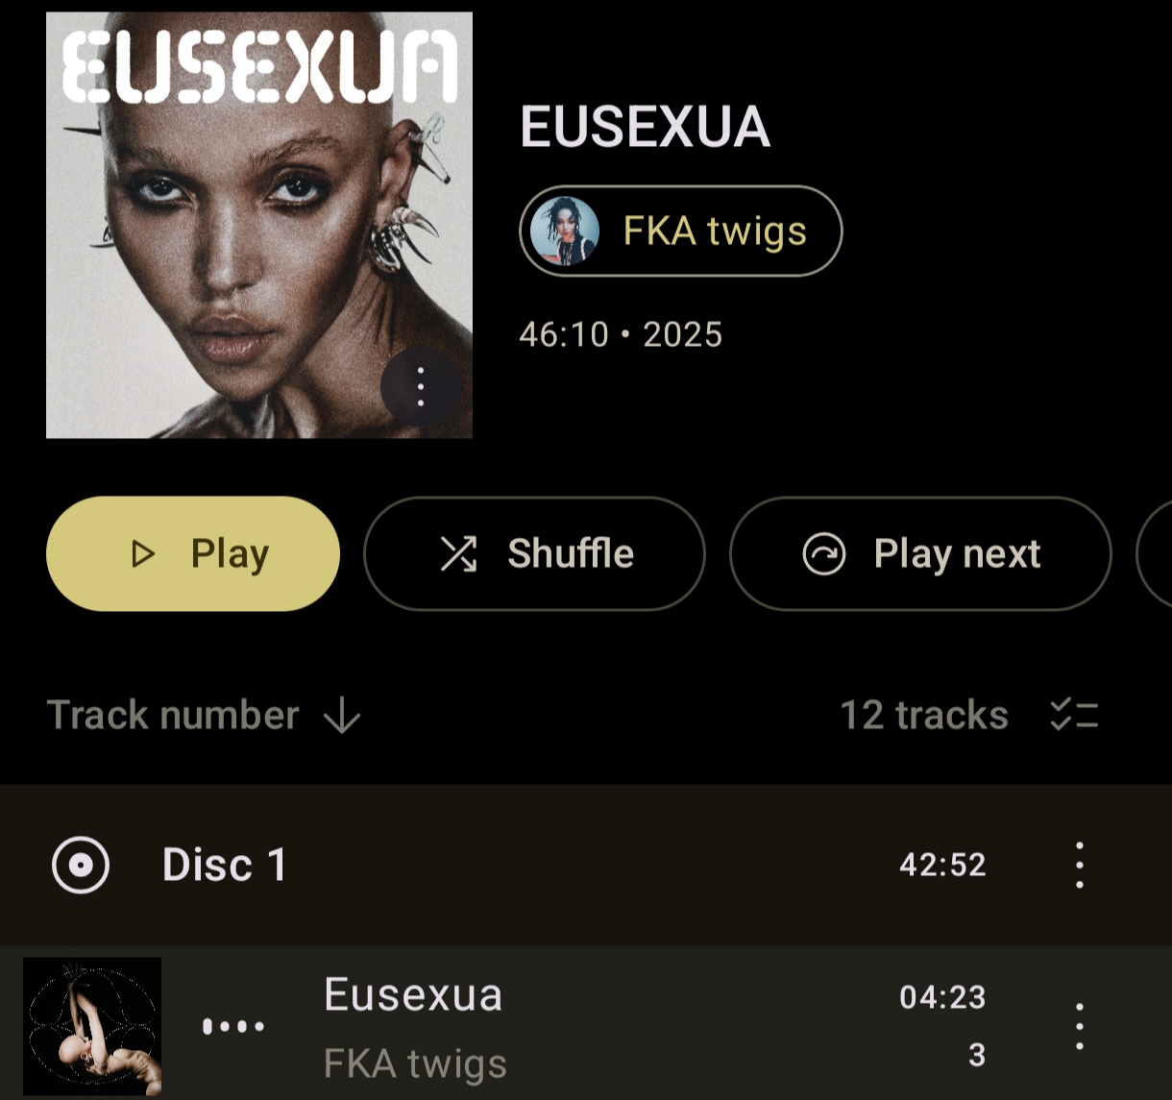1172x1100 pixels.
Task: Click the shuffle arrows icon
Action: pyautogui.click(x=458, y=553)
